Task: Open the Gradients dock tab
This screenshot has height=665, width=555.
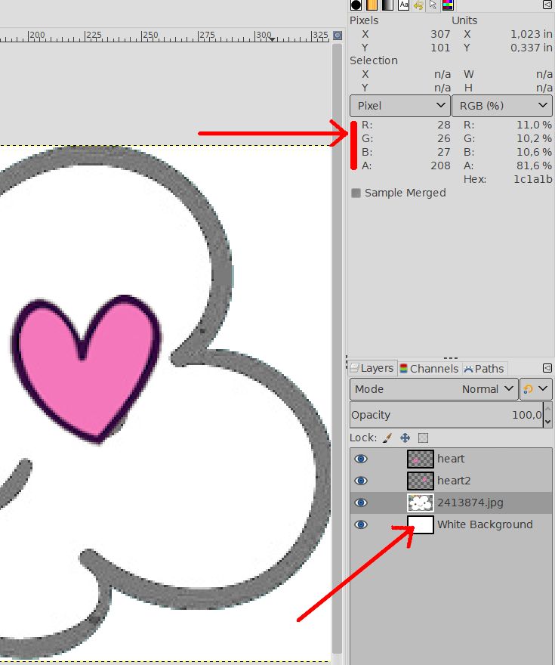Action: coord(387,5)
